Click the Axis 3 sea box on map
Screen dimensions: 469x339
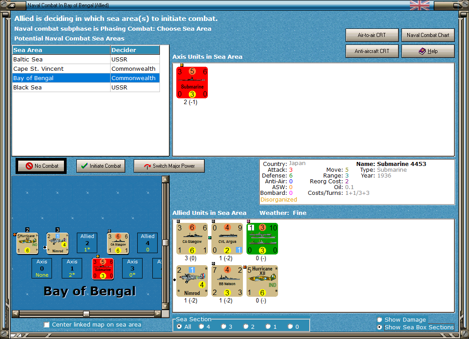coord(132,268)
